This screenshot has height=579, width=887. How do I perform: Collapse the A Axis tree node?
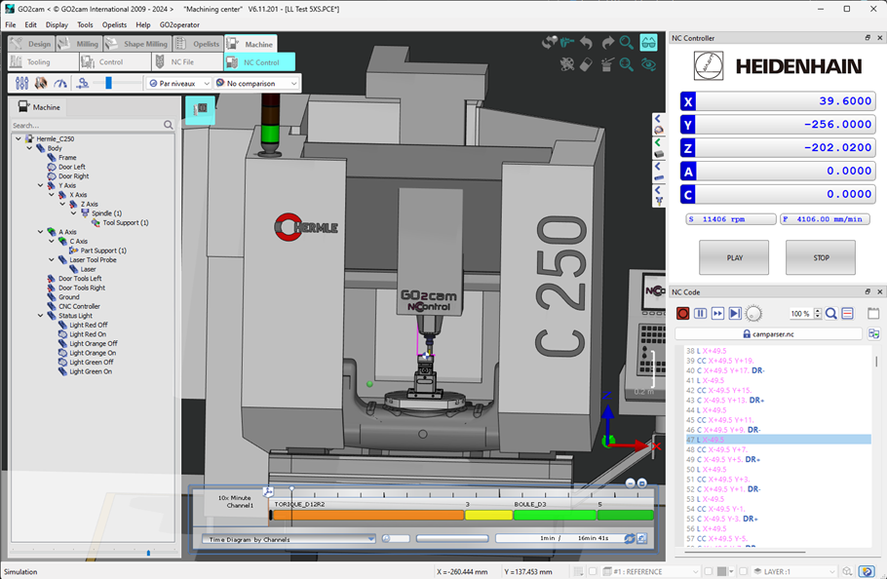[40, 232]
